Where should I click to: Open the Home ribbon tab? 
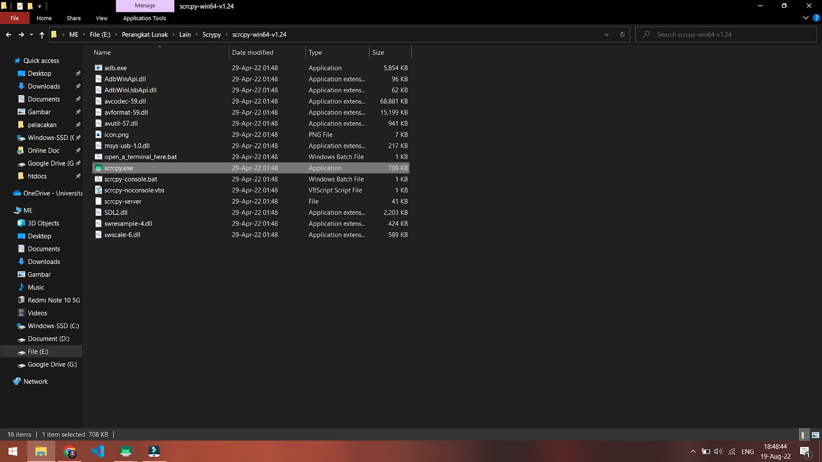[44, 18]
